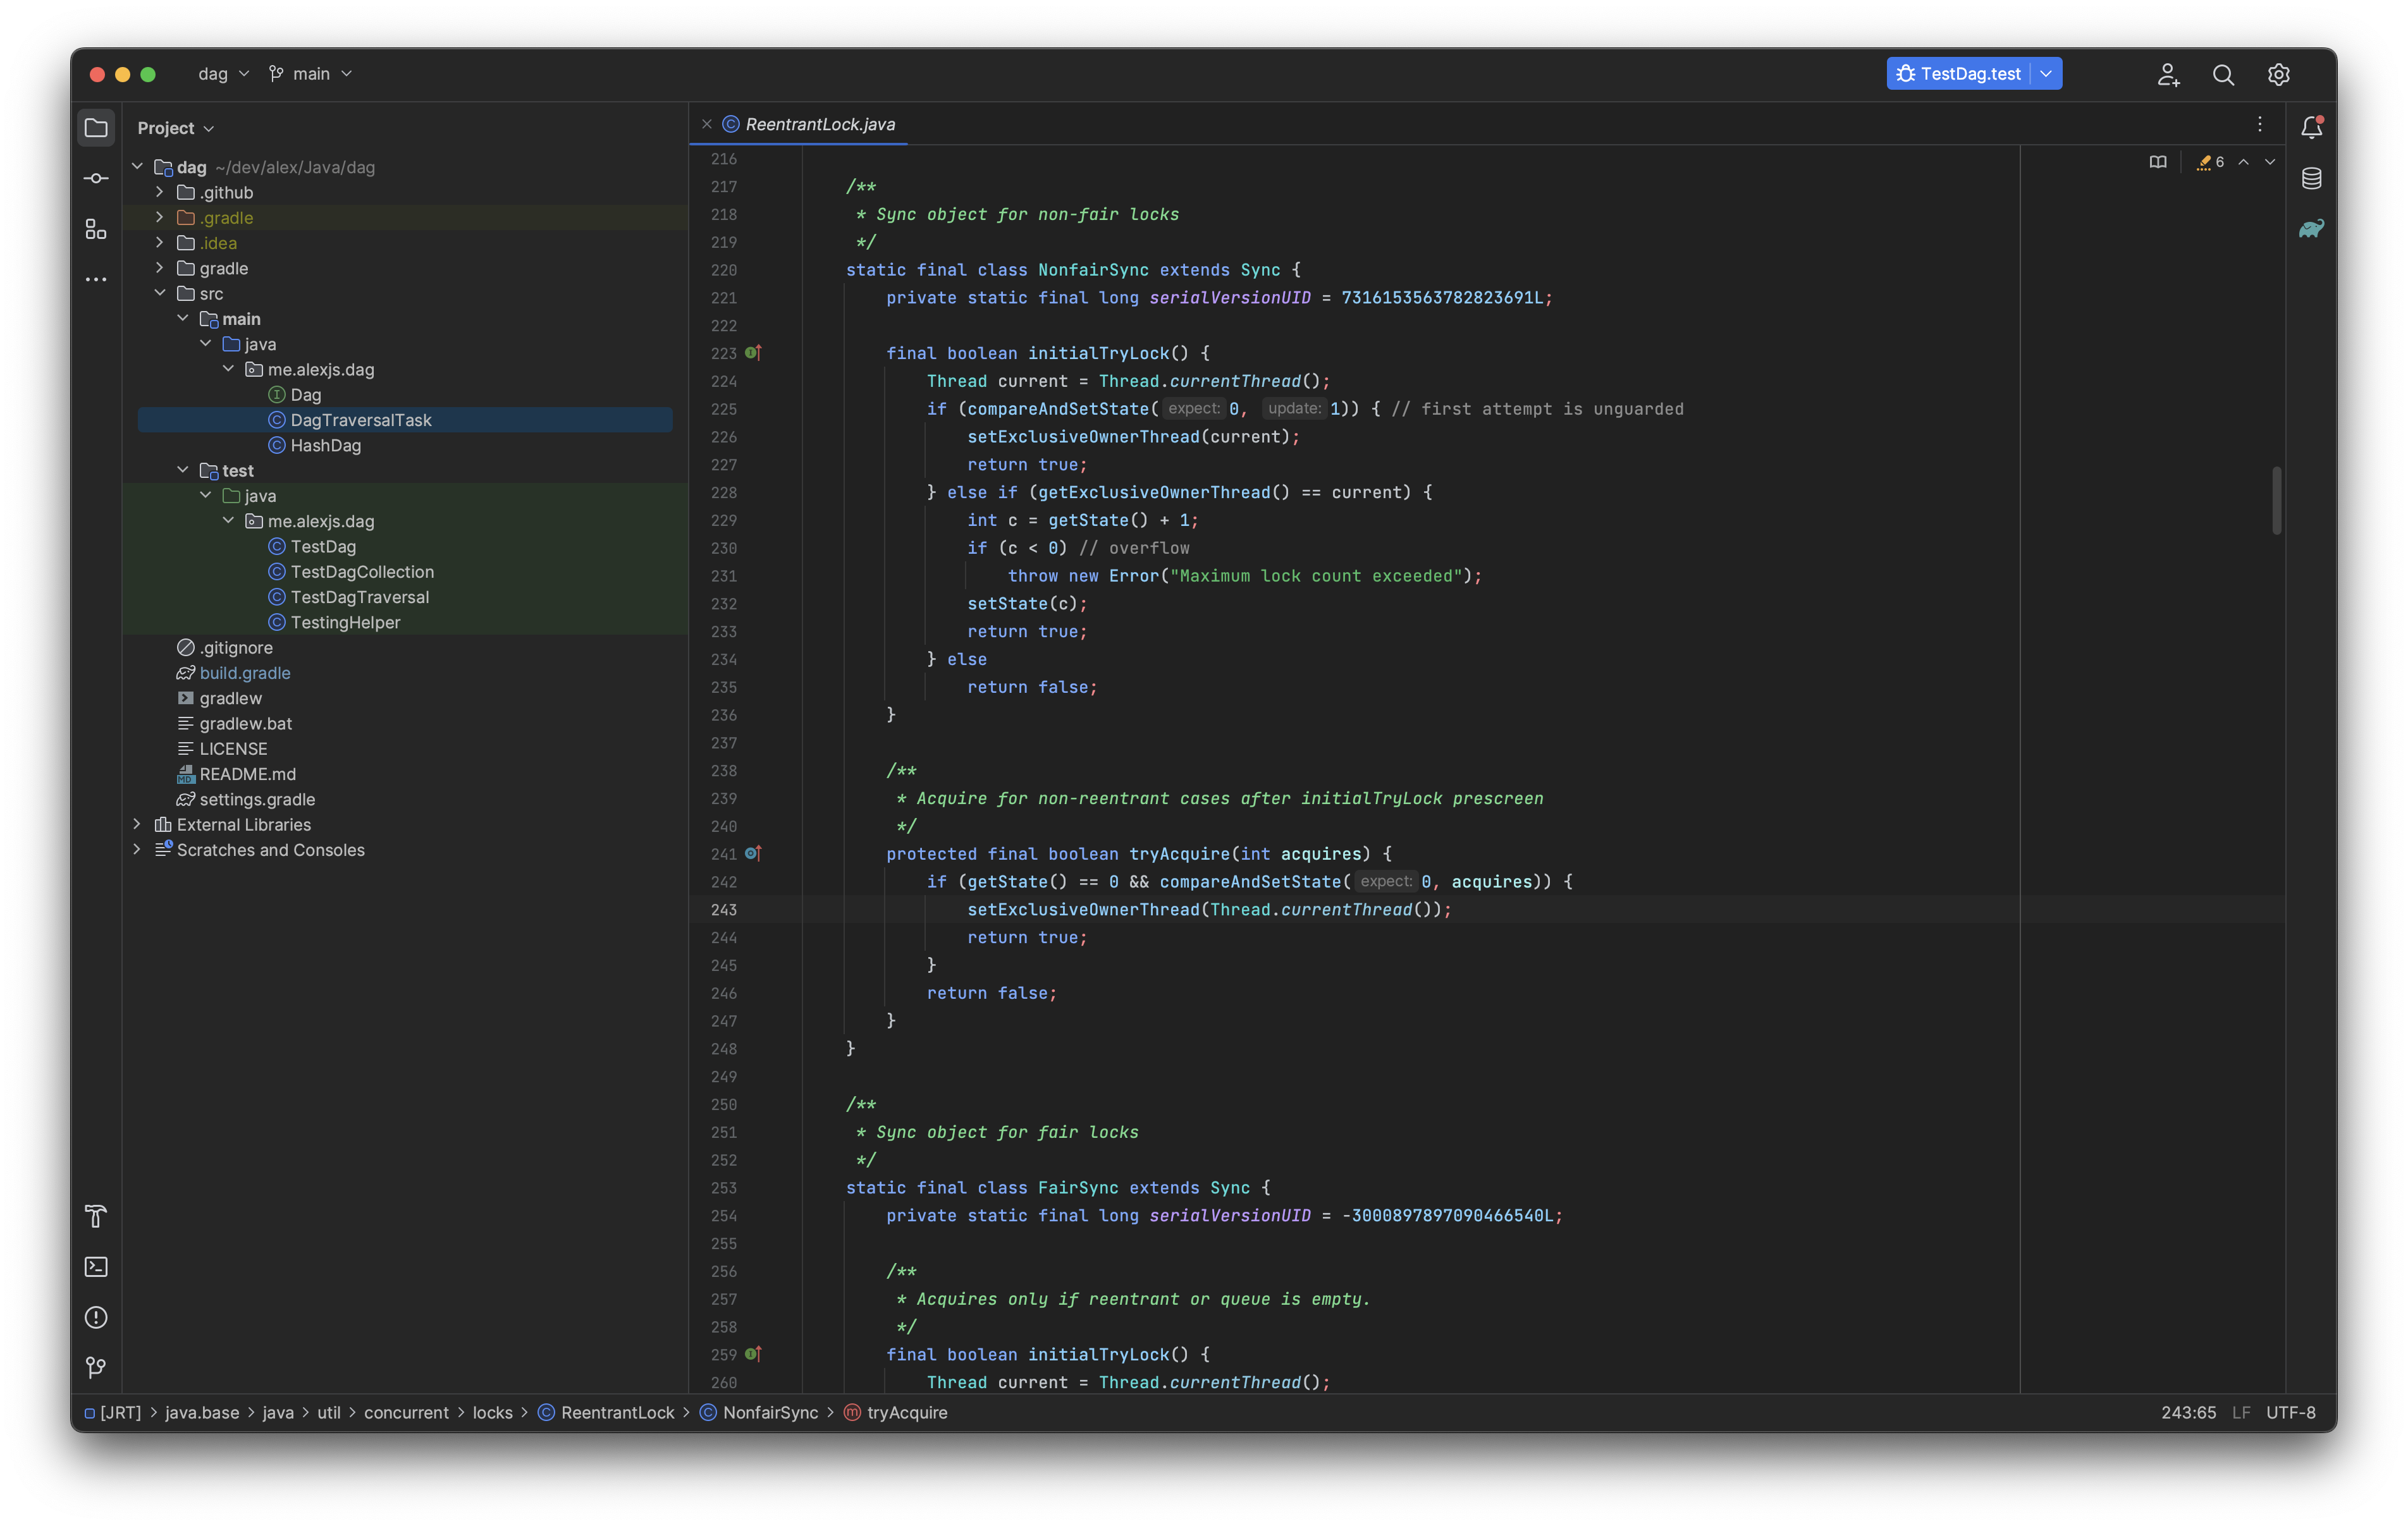Show the Problems tool window

tap(96, 1317)
